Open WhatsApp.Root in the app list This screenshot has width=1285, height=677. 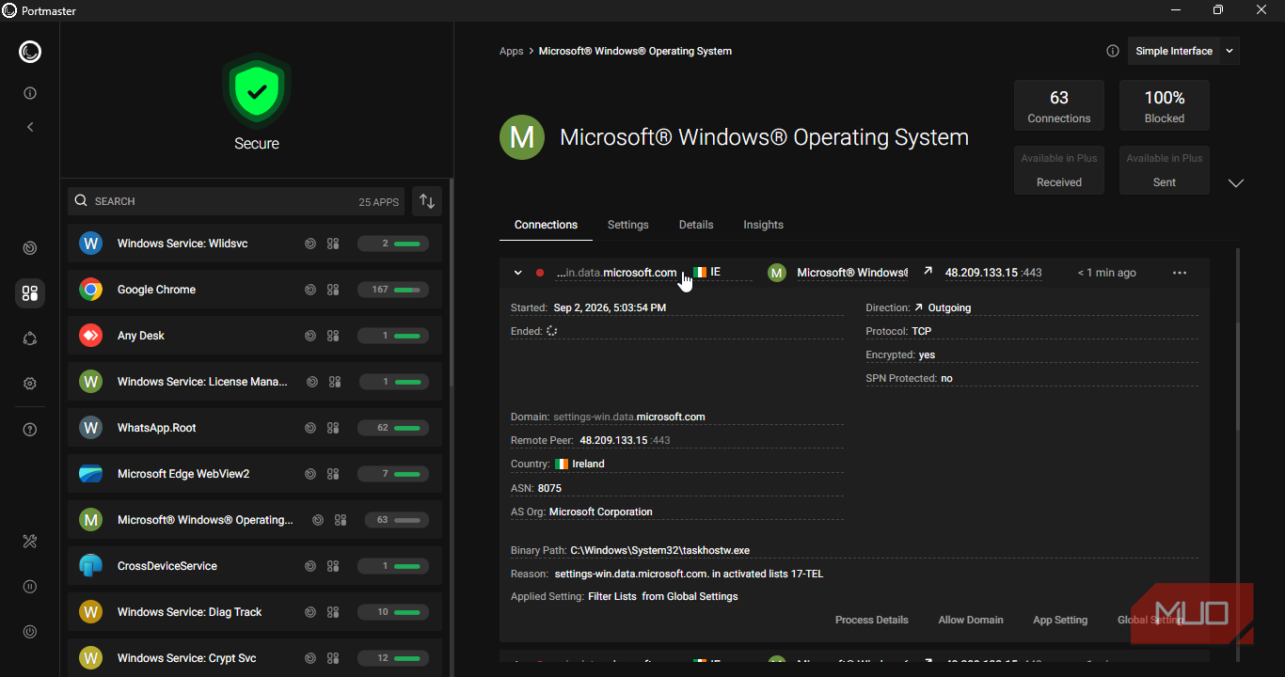(255, 428)
